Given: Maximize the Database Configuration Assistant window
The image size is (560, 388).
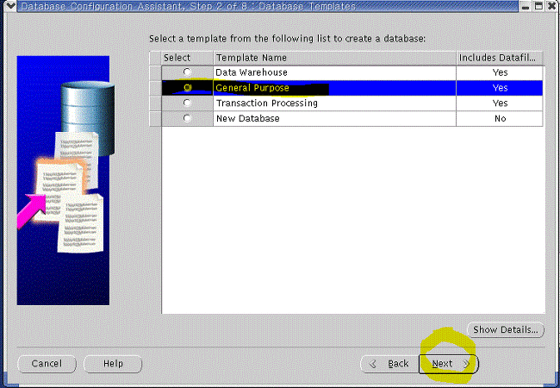Looking at the screenshot, I should point(538,6).
